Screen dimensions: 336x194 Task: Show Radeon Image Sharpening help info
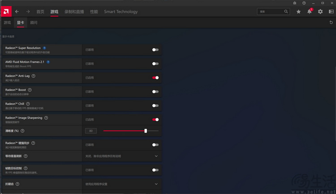pyautogui.click(x=46, y=118)
